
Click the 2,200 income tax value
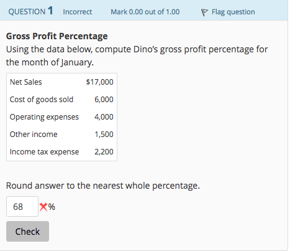pyautogui.click(x=104, y=152)
